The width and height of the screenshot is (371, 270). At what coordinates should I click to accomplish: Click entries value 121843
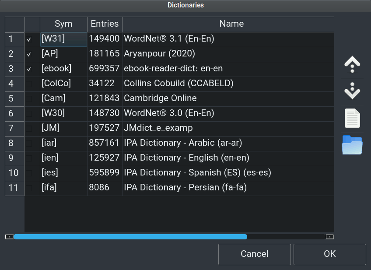click(105, 99)
